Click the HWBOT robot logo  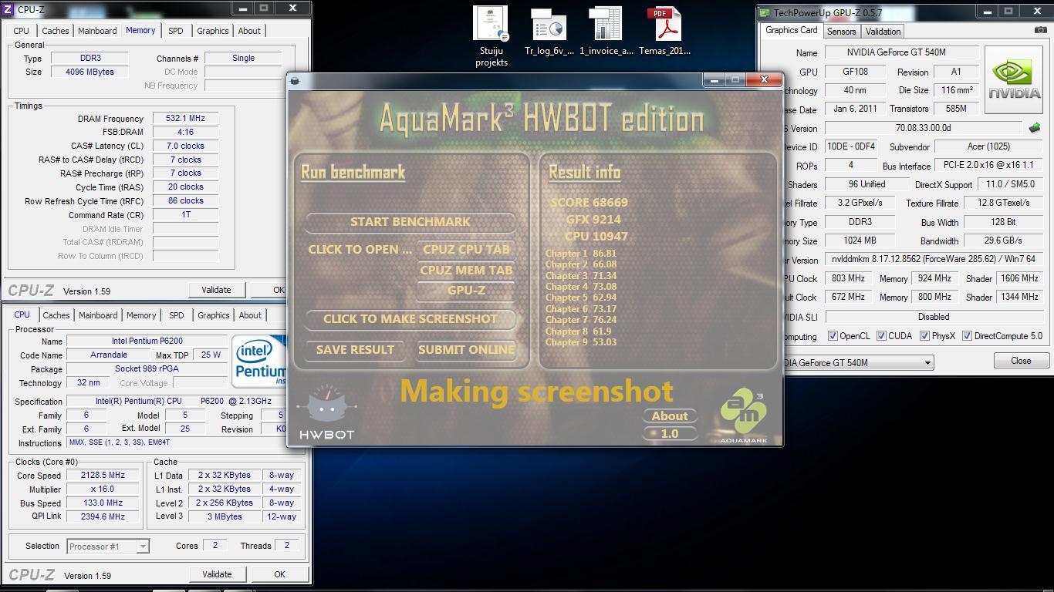pos(326,412)
